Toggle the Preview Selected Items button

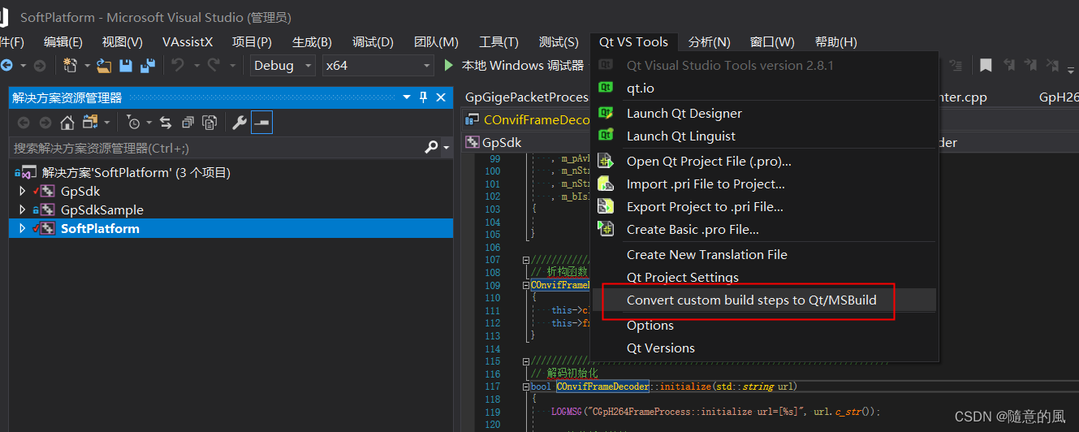(262, 123)
